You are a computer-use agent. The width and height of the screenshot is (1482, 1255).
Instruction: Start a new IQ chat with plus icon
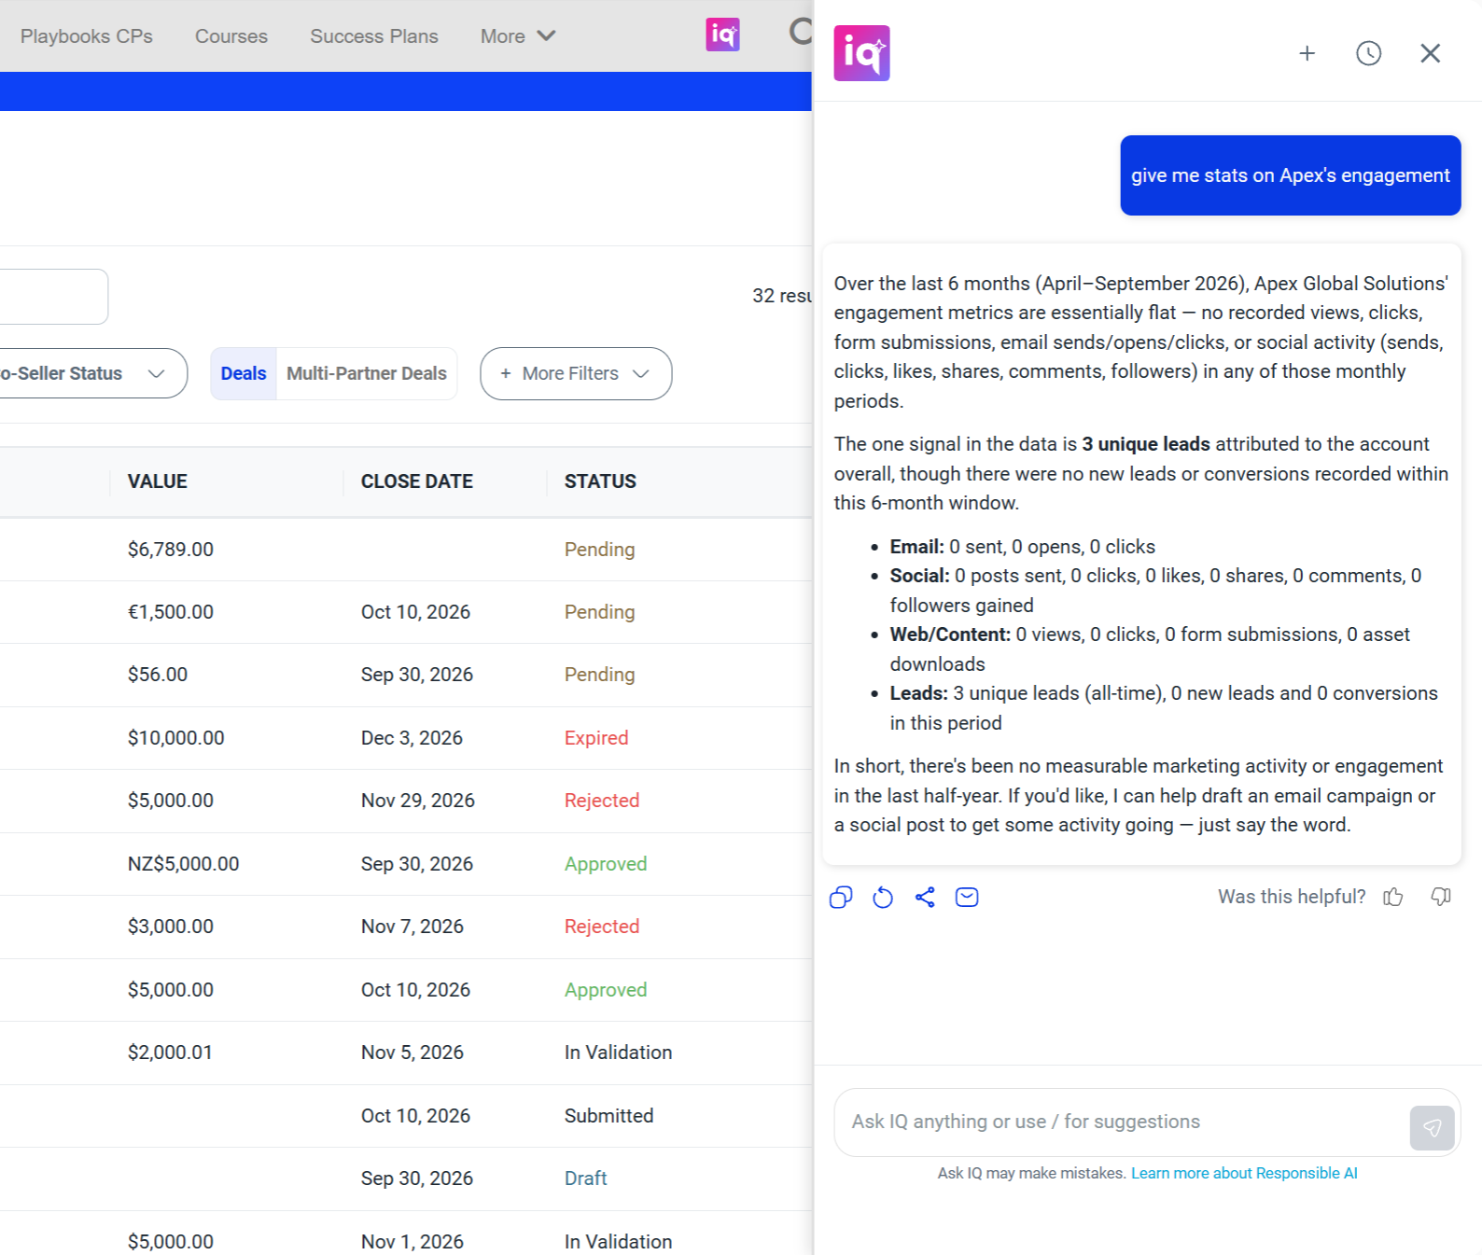(1307, 53)
